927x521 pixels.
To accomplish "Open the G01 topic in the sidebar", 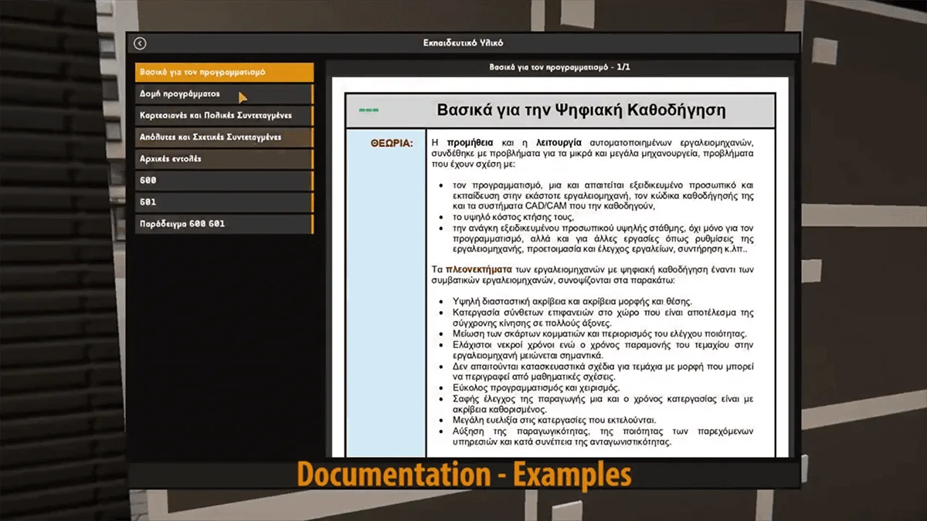I will pyautogui.click(x=225, y=201).
